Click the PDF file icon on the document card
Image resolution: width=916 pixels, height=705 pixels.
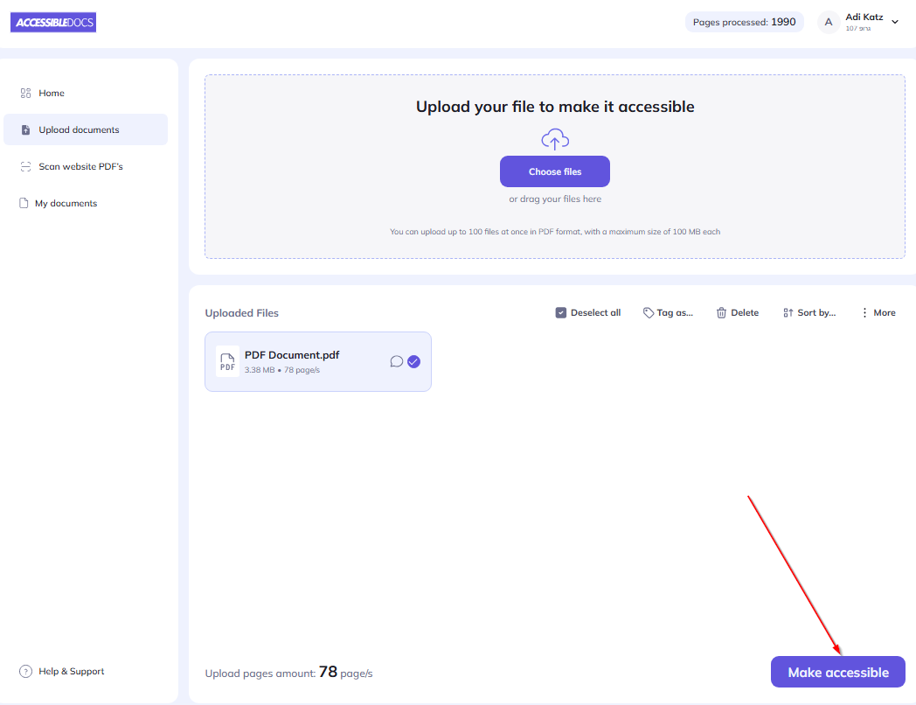[x=227, y=361]
